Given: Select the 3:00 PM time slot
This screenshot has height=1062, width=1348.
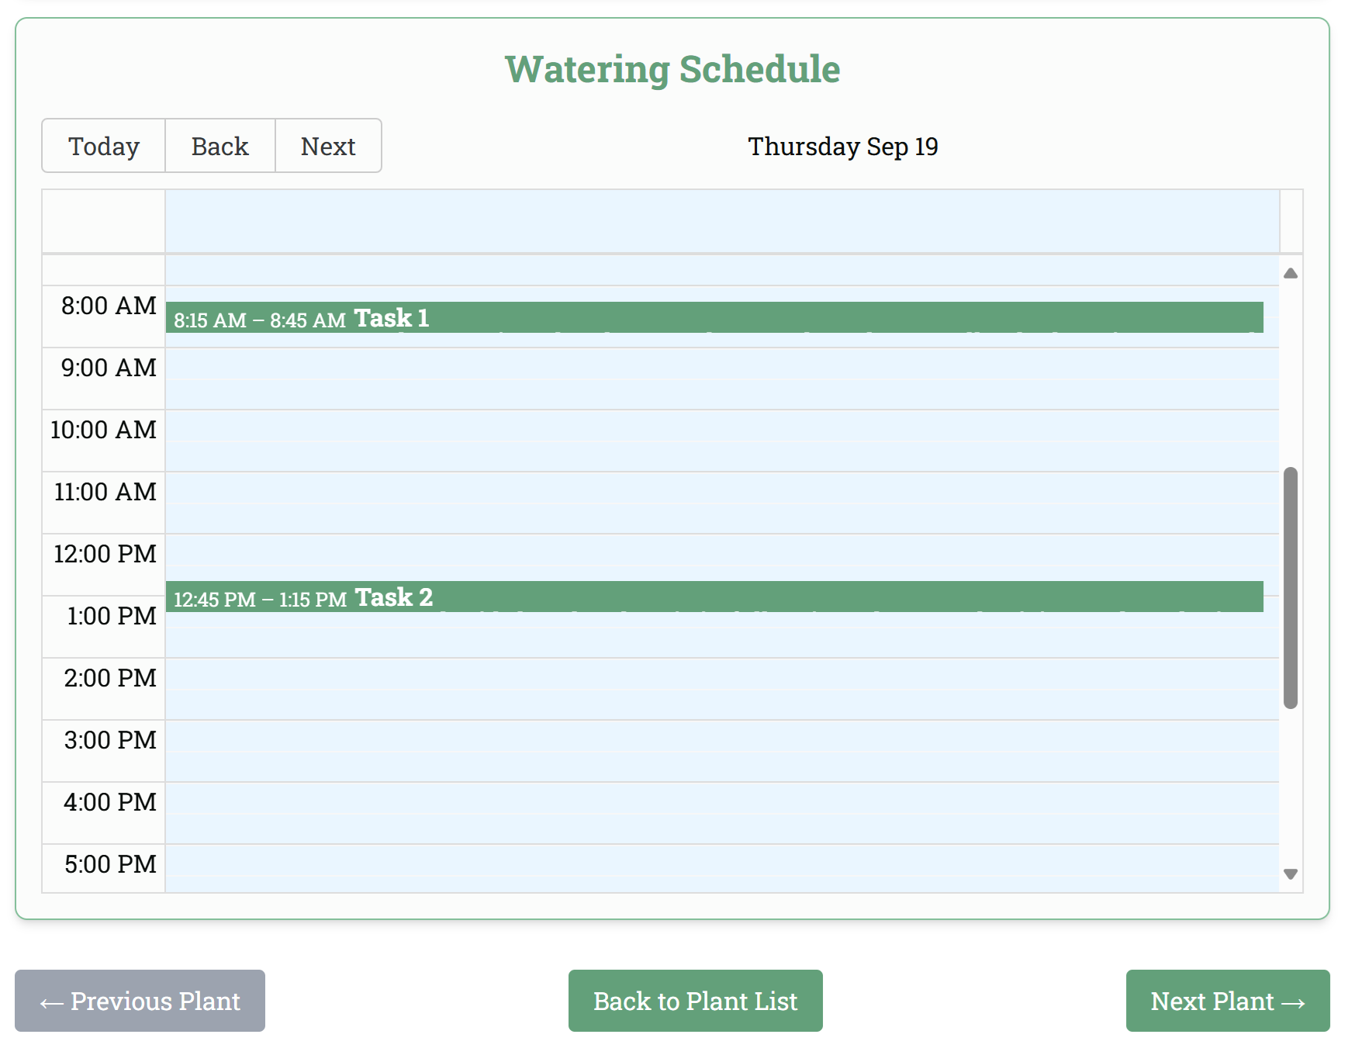Looking at the screenshot, I should [721, 736].
